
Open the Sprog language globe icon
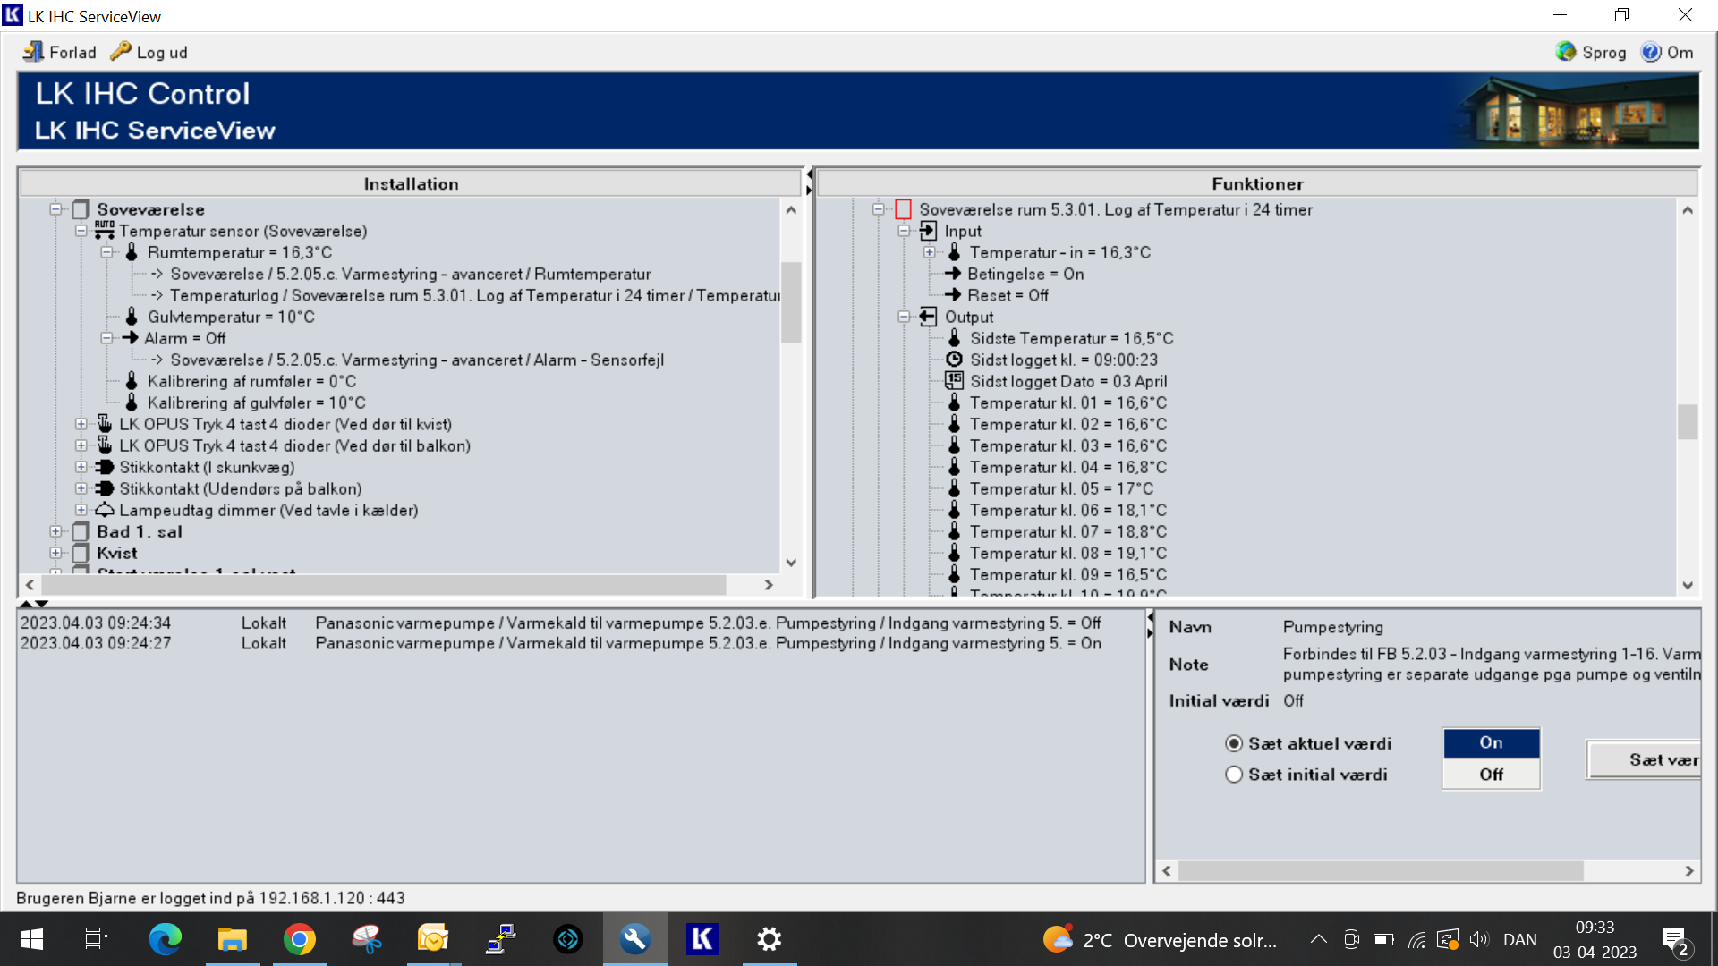1565,52
